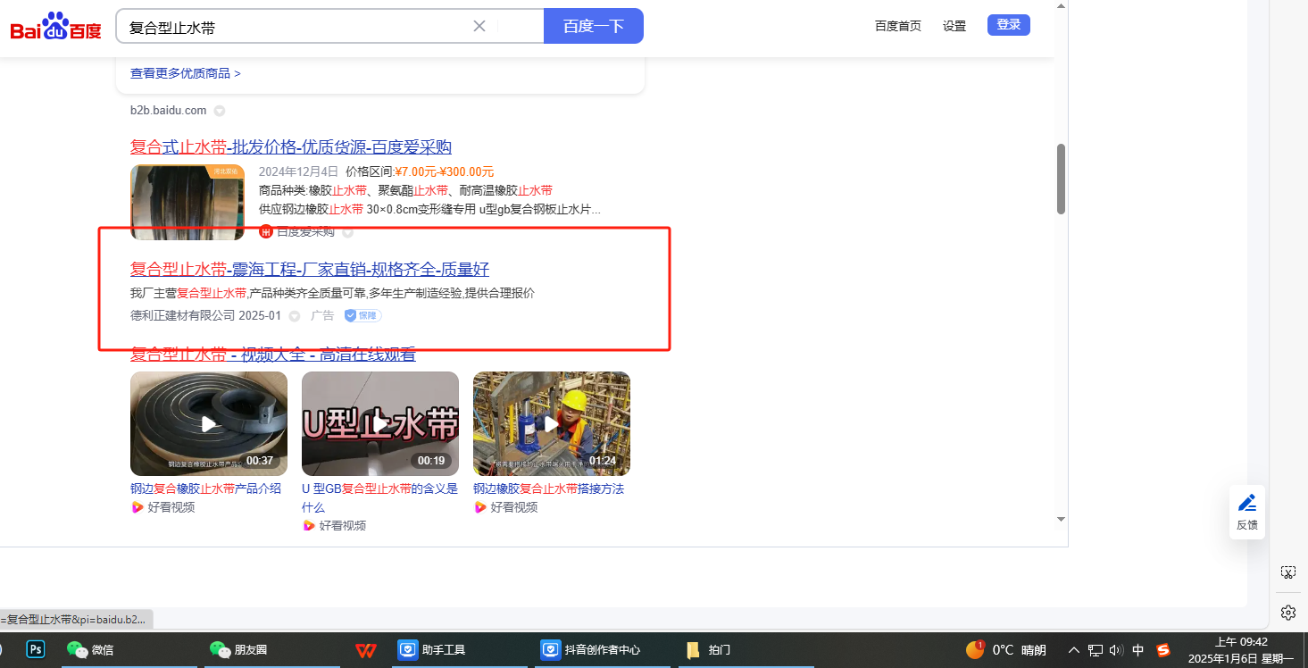Screen dimensions: 1308x668
Task: Click the date 2024年12月4日
Action: click(x=298, y=171)
